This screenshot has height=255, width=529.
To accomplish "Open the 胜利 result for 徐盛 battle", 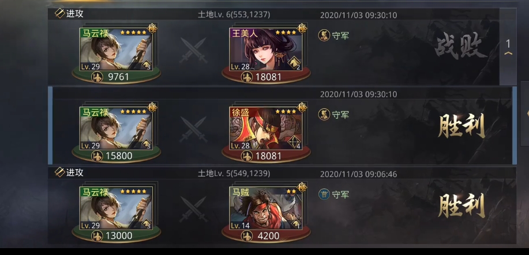I will point(461,125).
